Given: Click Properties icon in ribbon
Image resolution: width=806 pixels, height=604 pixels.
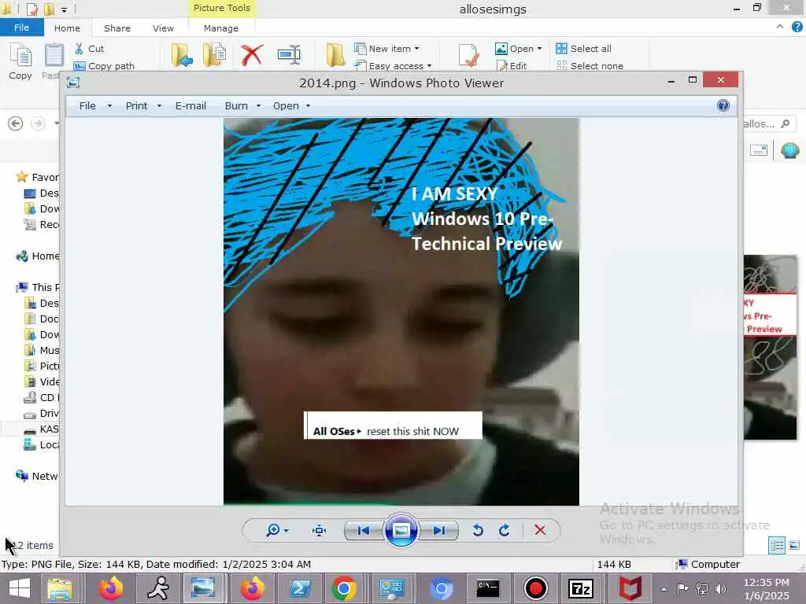Looking at the screenshot, I should click(x=469, y=56).
